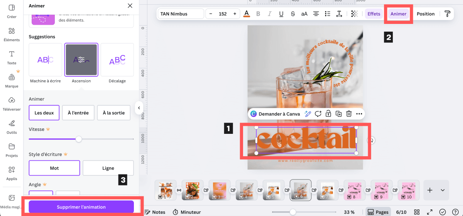Open the Outils sidebar section
The width and height of the screenshot is (463, 216).
(x=12, y=127)
